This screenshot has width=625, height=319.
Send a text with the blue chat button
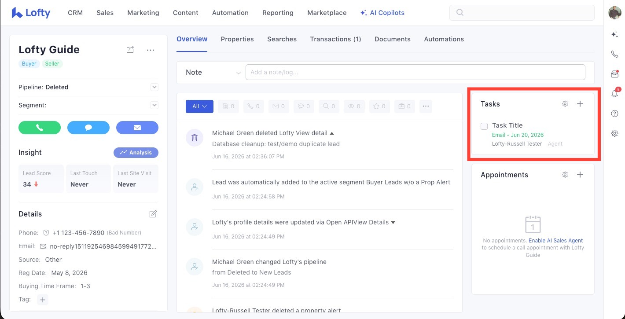click(88, 128)
